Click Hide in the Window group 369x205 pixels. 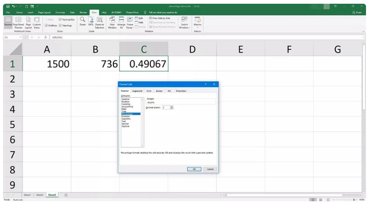point(139,22)
